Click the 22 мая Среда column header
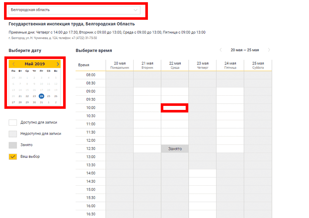 coord(175,65)
